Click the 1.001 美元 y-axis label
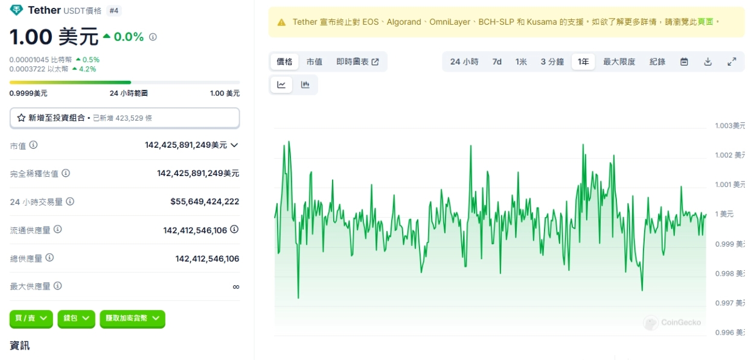754x360 pixels. tap(730, 185)
